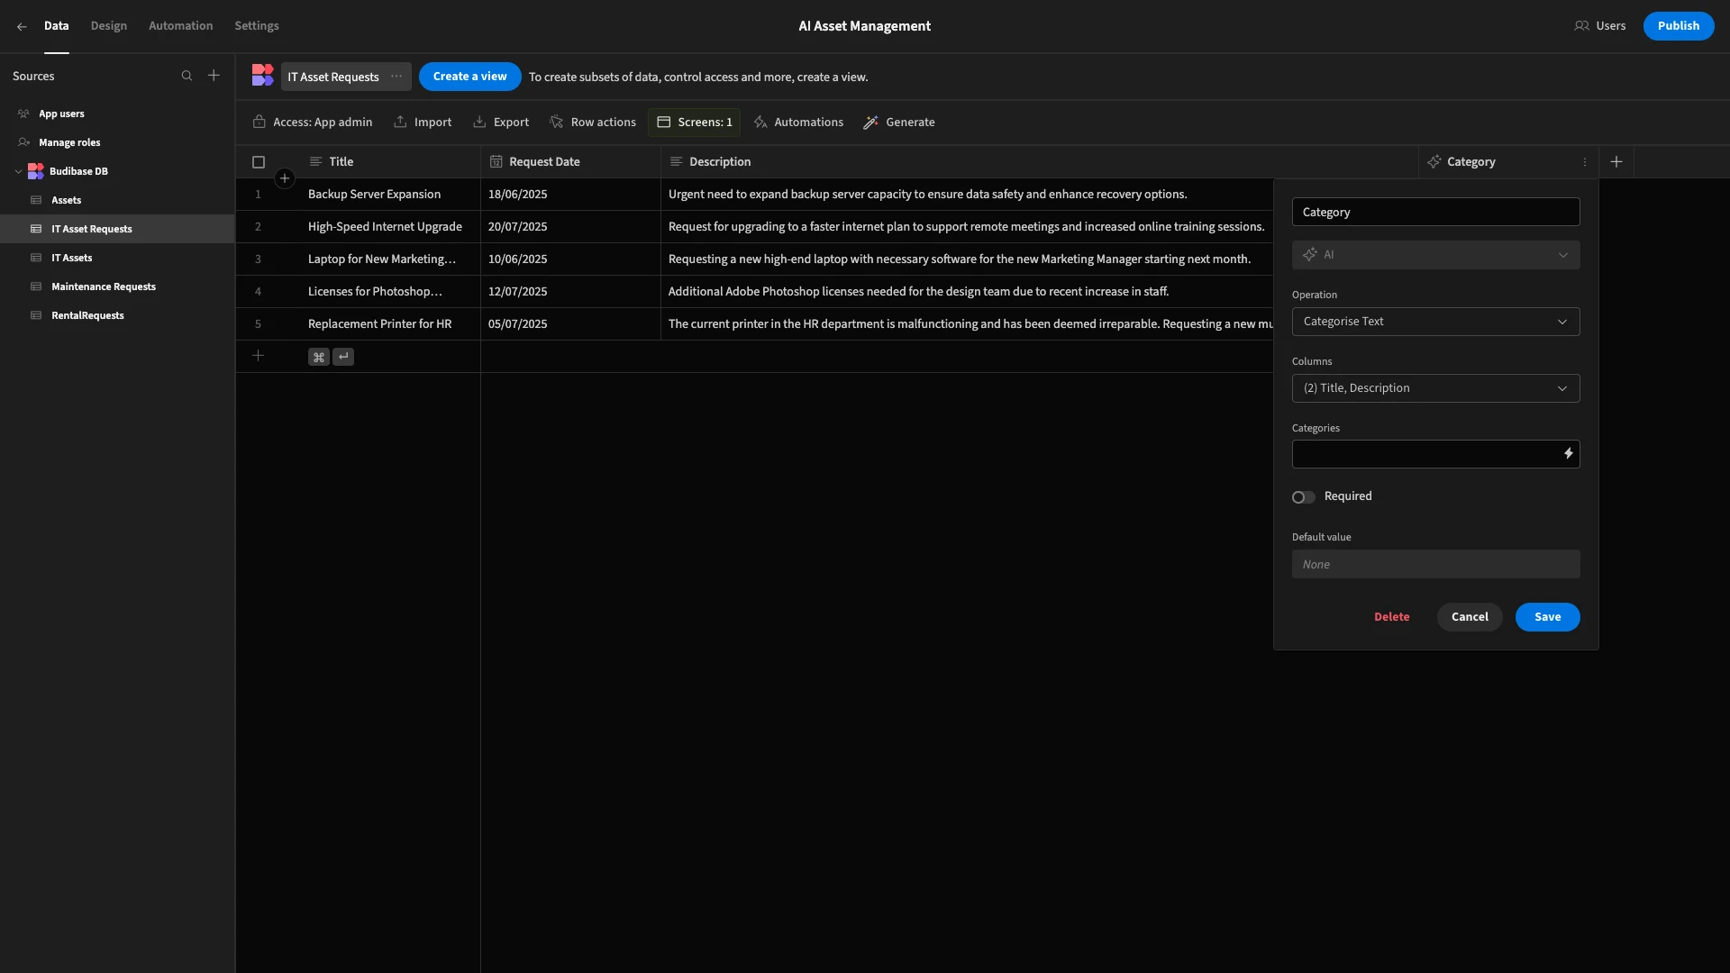1730x973 pixels.
Task: Click Licenses for Photoshop title cell
Action: 390,292
